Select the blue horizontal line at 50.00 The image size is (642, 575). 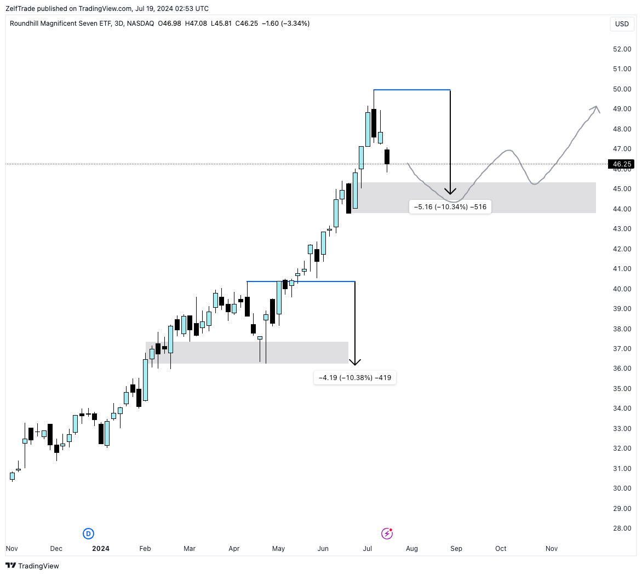pyautogui.click(x=412, y=89)
